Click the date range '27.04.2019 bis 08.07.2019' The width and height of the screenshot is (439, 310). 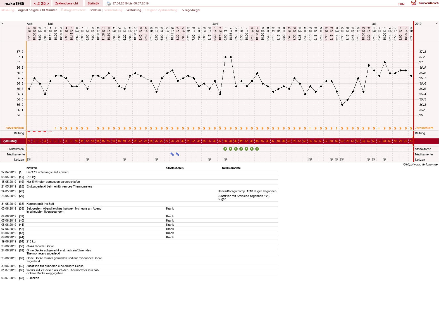tap(131, 3)
